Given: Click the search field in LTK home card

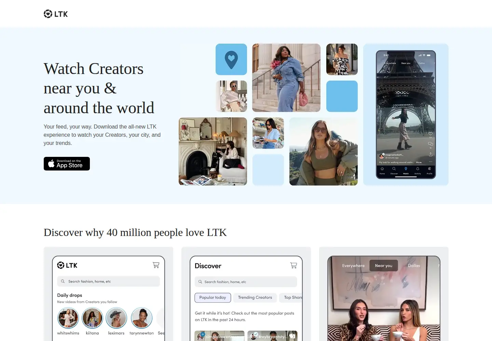Looking at the screenshot, I should [x=108, y=281].
